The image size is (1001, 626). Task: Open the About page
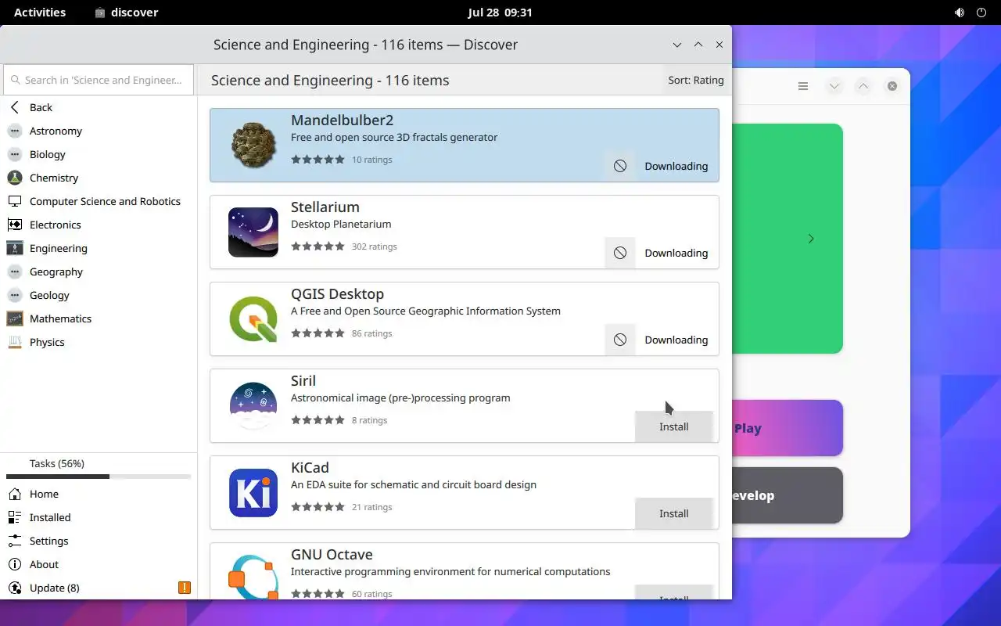click(99, 564)
